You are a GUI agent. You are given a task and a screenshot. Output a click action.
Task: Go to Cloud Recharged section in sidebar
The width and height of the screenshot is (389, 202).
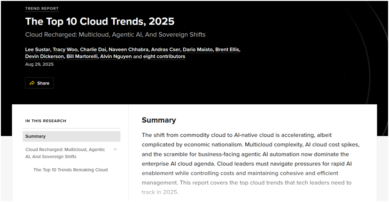click(65, 153)
